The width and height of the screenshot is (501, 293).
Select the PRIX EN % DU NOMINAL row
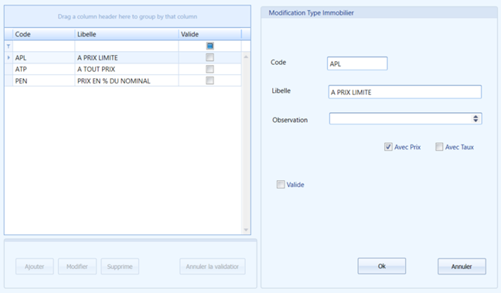[x=123, y=81]
